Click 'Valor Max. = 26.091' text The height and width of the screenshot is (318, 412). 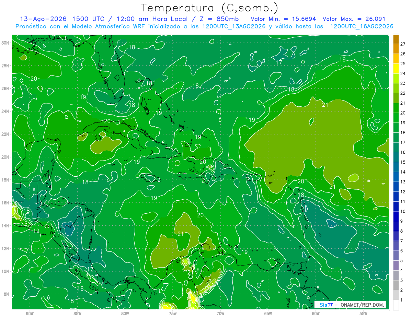[x=354, y=19]
